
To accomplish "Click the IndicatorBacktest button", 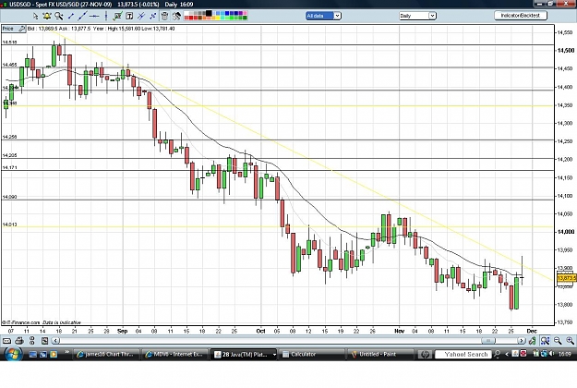I will pos(521,16).
